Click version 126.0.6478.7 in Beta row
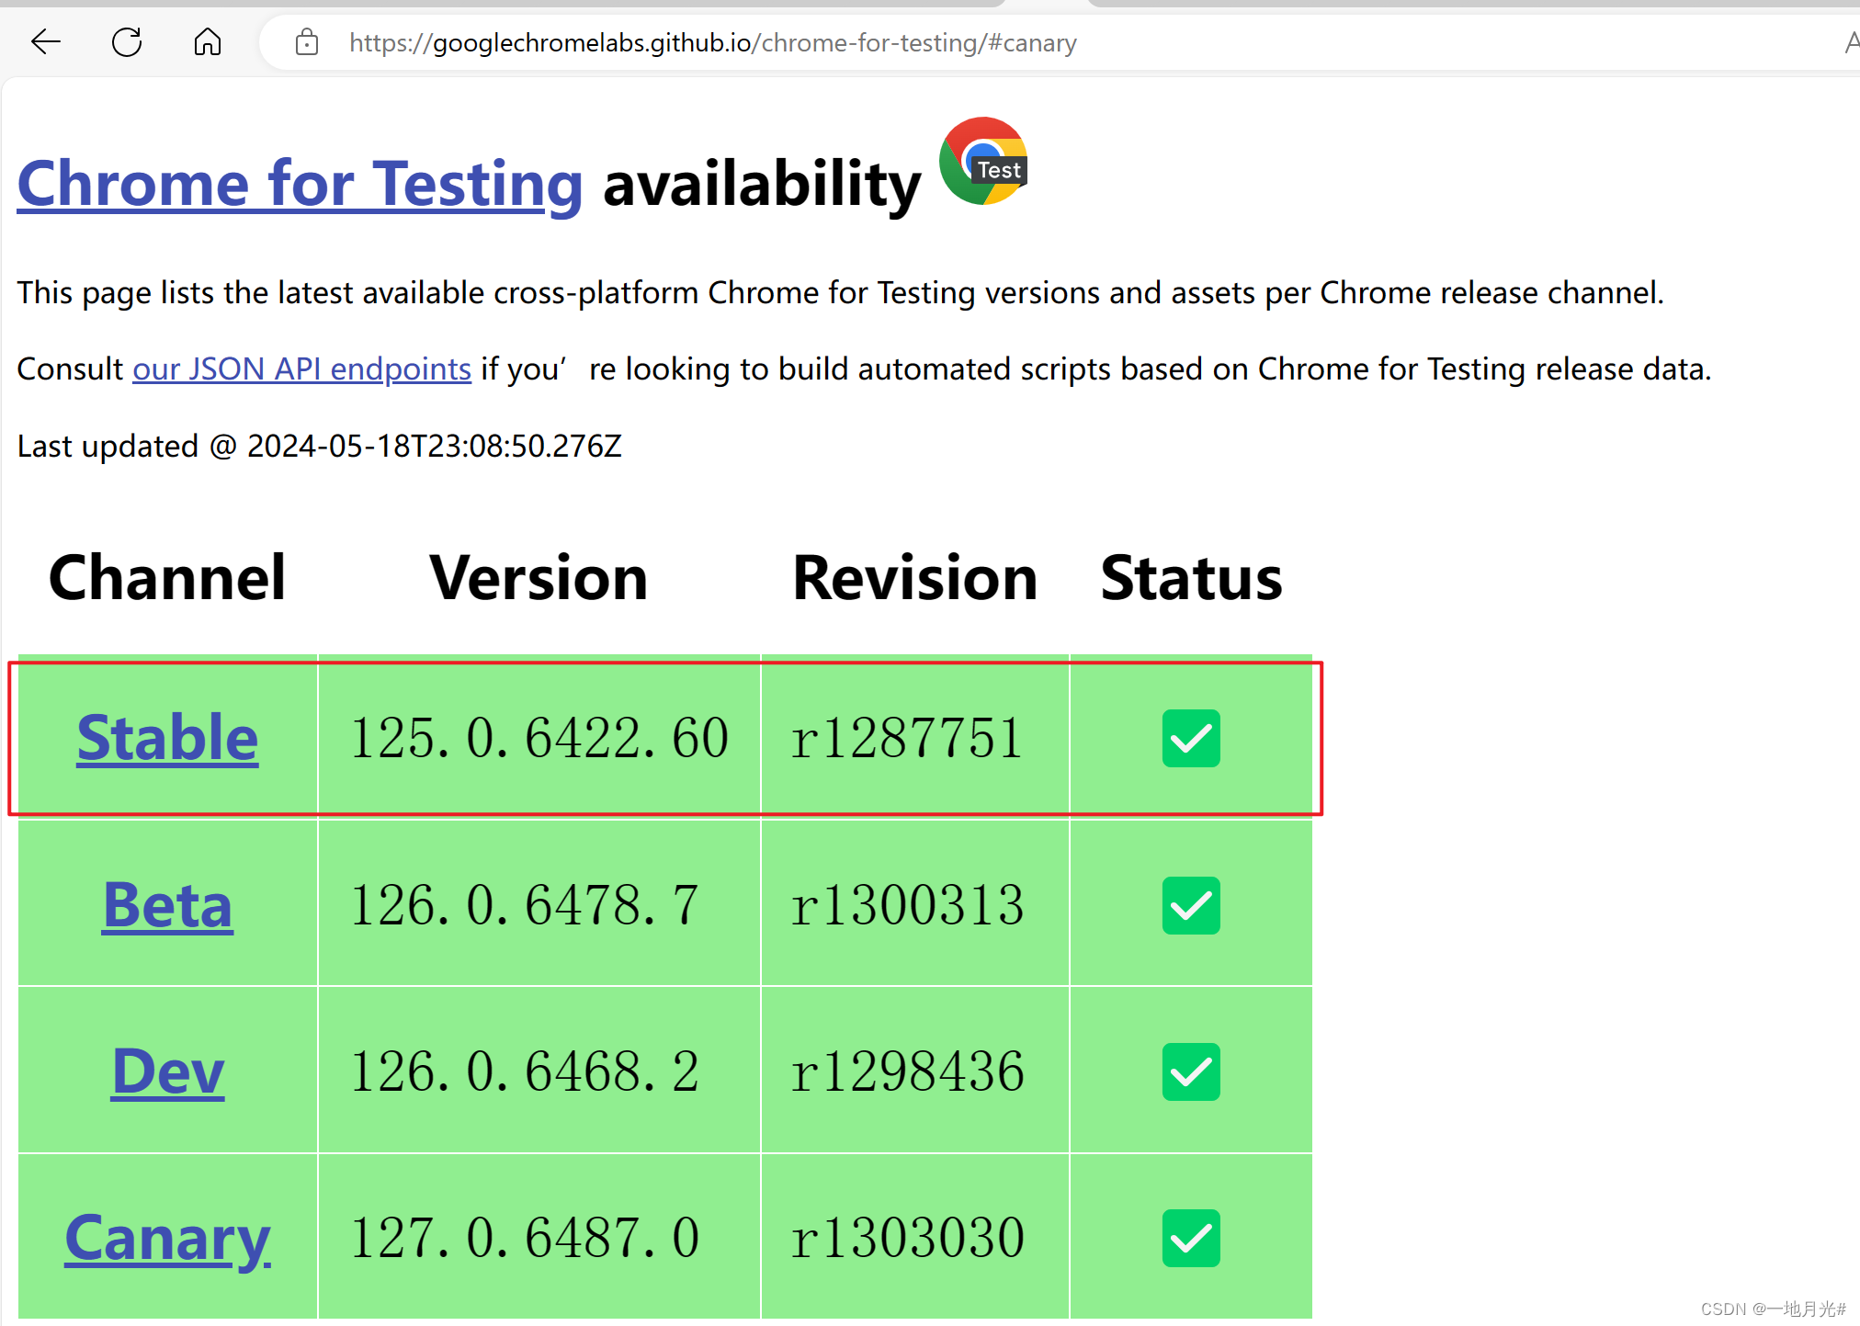Image resolution: width=1860 pixels, height=1326 pixels. [x=525, y=905]
